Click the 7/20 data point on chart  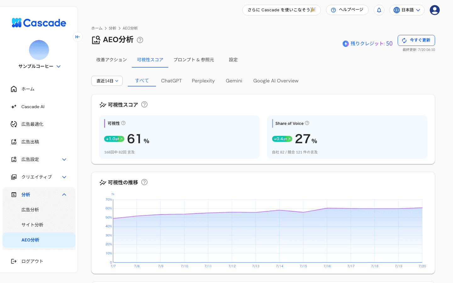tap(422, 208)
